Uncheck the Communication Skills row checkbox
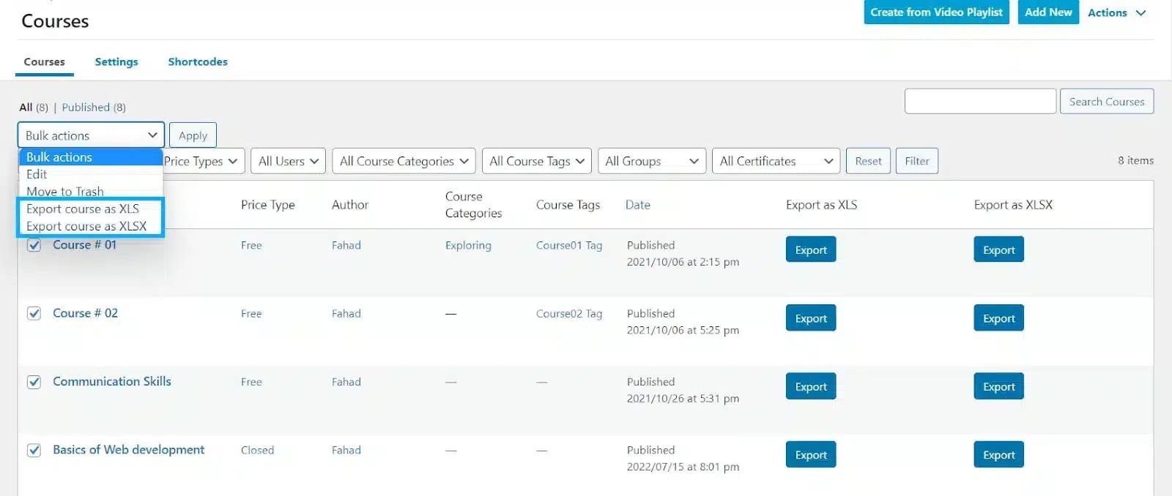The image size is (1172, 496). pos(34,382)
